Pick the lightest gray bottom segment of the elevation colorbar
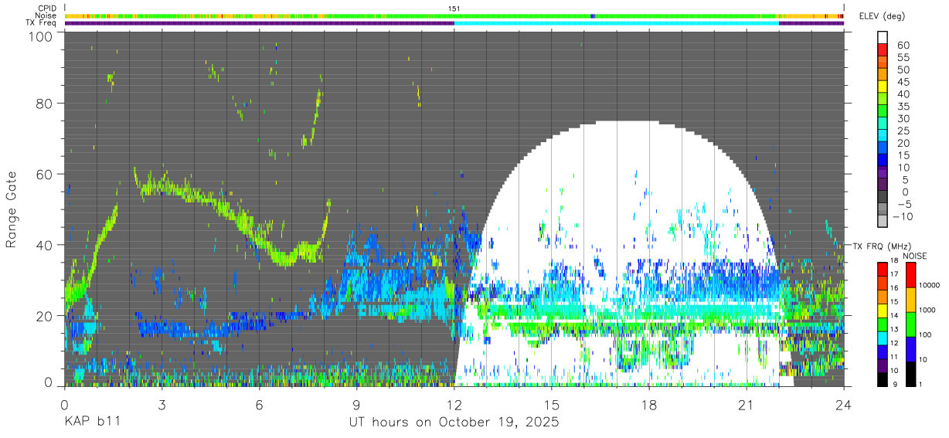The height and width of the screenshot is (438, 949). (883, 222)
